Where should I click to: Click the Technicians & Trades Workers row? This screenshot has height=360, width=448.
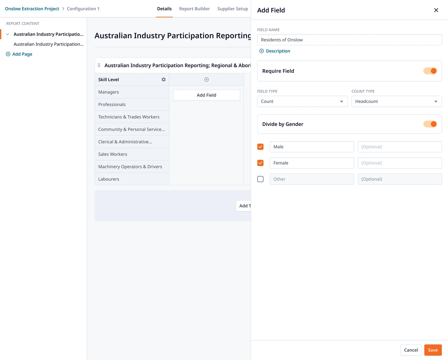point(132,117)
